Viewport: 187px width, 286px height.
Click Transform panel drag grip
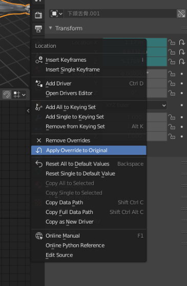point(184,28)
